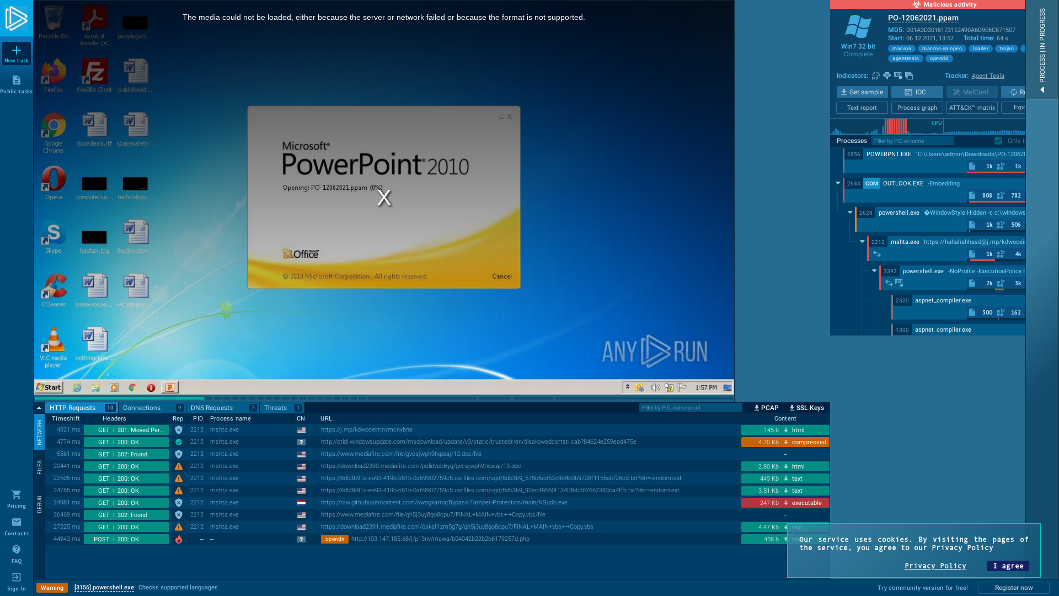Click the US flag on j.mp request row
Image resolution: width=1059 pixels, height=596 pixels.
tap(301, 430)
